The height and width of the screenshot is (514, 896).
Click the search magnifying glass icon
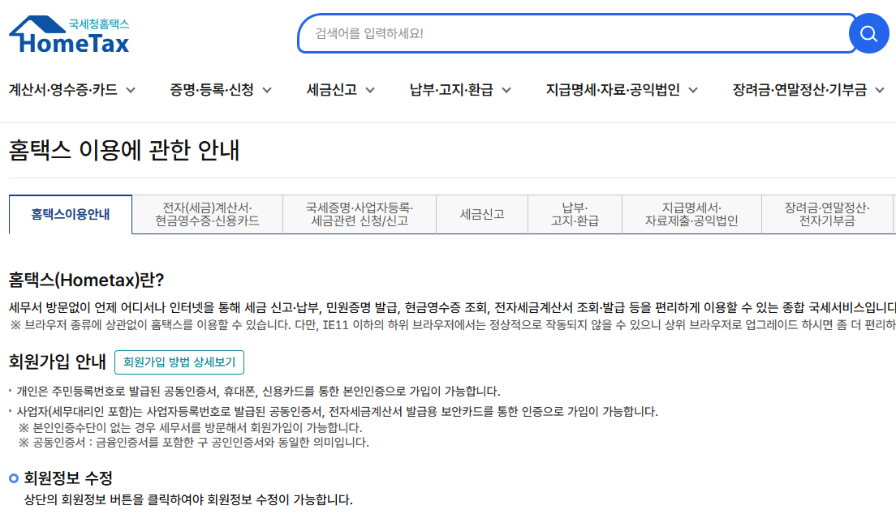coord(868,33)
